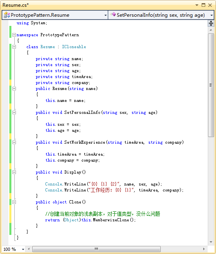Click 'private string age;' field declaration
Screen dimensions: 216x254
[x=58, y=71]
